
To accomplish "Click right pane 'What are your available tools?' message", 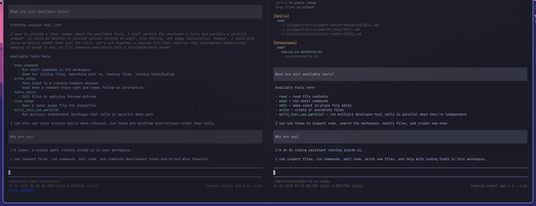I will (400, 74).
